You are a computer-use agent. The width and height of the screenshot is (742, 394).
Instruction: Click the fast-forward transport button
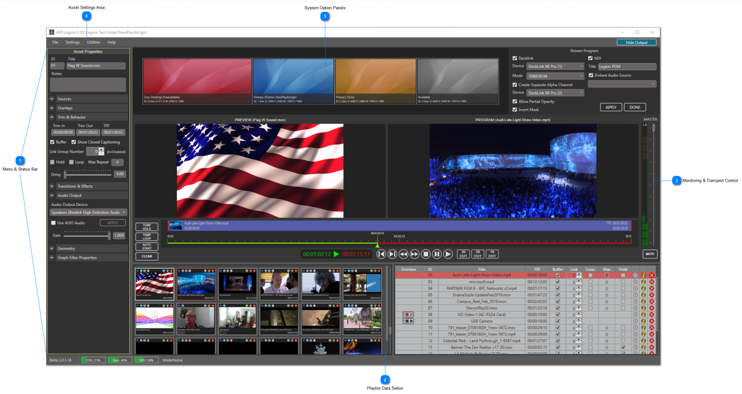coord(415,254)
